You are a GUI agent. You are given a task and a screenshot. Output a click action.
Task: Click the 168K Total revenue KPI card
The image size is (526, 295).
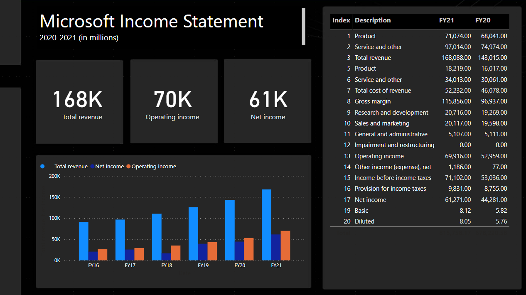(x=79, y=101)
